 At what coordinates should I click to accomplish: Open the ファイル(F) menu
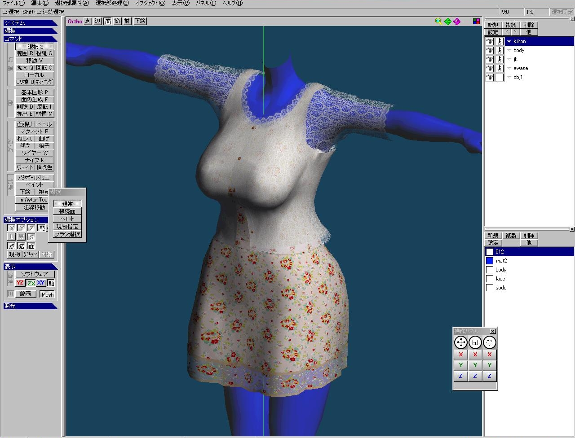[13, 3]
